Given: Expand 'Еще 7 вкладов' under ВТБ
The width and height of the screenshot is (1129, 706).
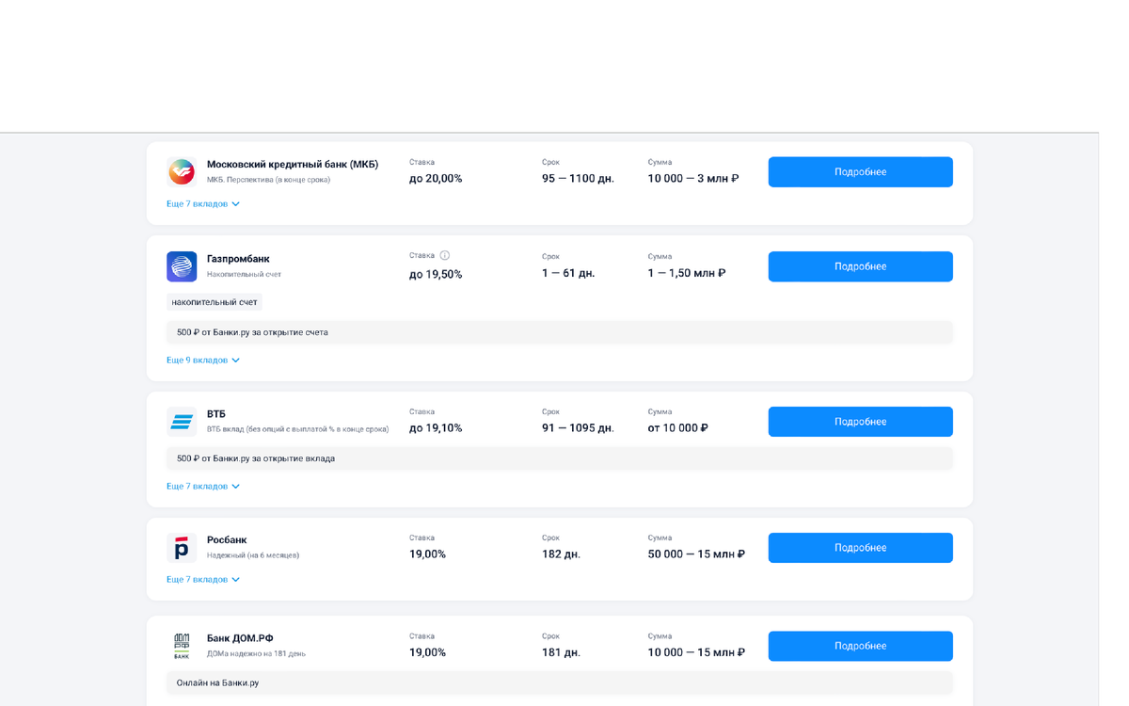Looking at the screenshot, I should coord(203,487).
